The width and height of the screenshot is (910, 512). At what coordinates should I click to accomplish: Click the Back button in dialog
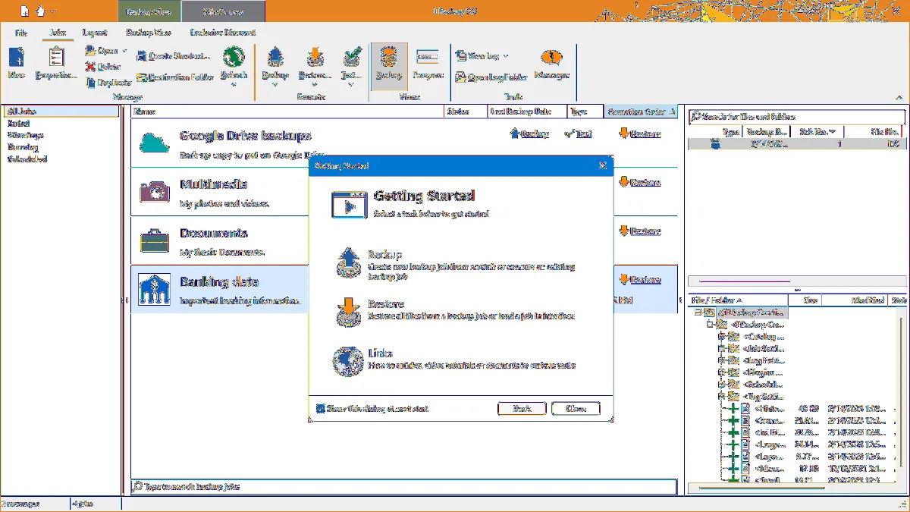[521, 408]
